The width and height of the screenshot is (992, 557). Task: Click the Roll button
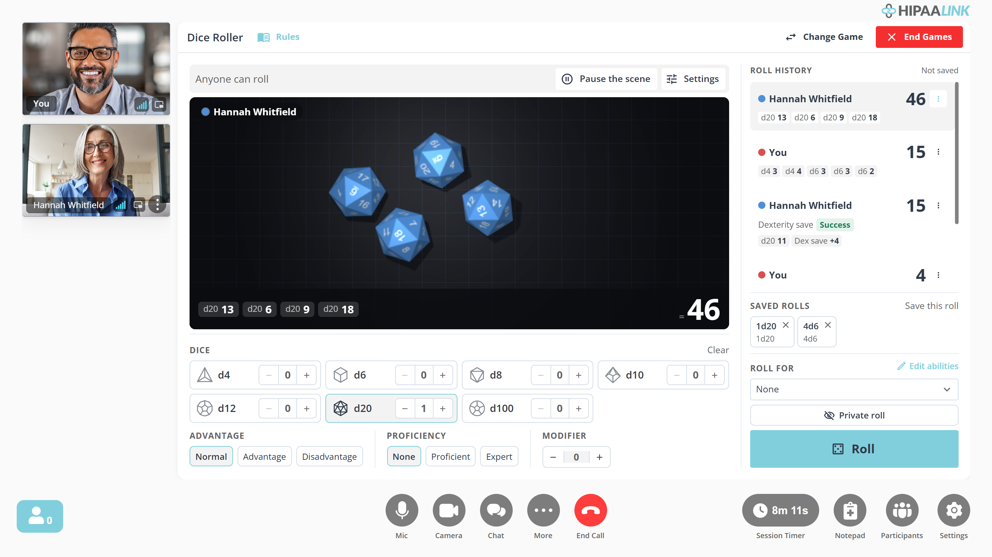pyautogui.click(x=854, y=449)
